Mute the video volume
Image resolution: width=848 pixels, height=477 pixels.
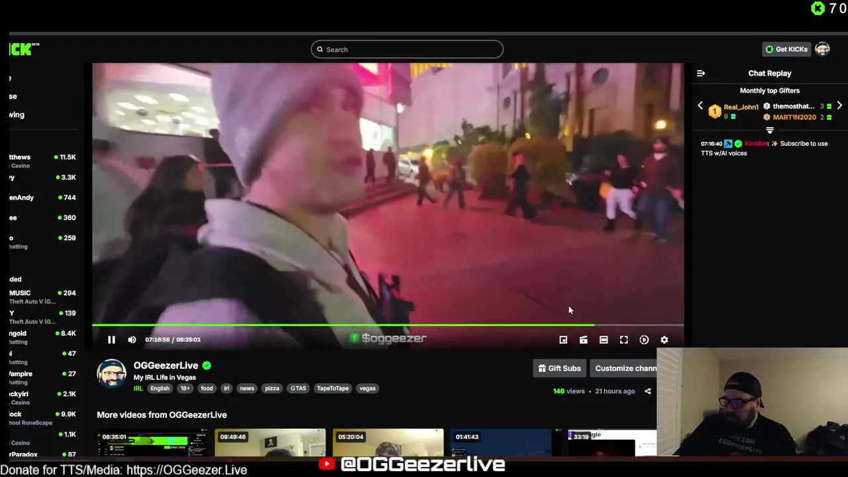pyautogui.click(x=132, y=340)
